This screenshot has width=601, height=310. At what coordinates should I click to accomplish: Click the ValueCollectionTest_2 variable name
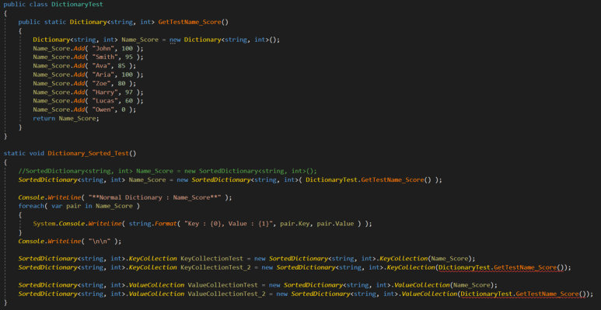click(226, 294)
